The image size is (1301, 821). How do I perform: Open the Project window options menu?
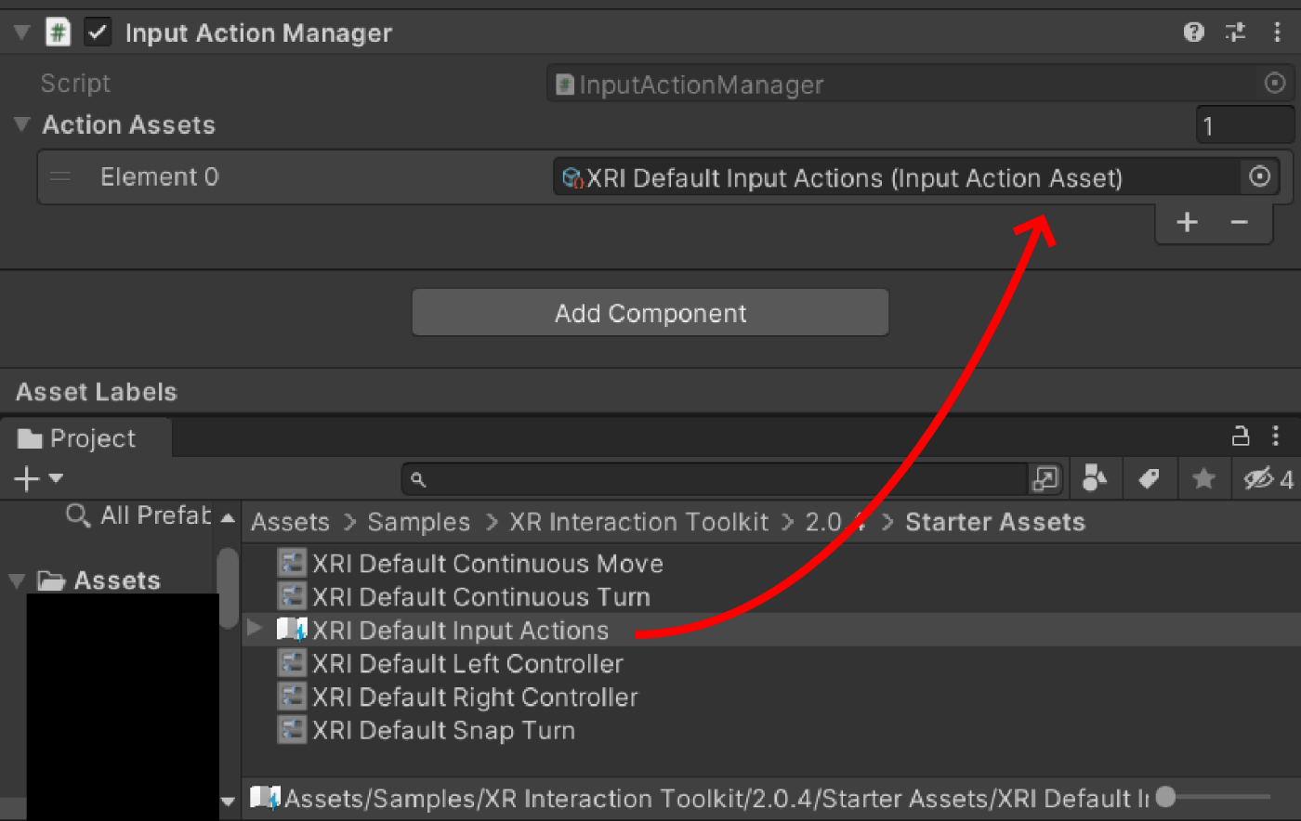pos(1276,436)
